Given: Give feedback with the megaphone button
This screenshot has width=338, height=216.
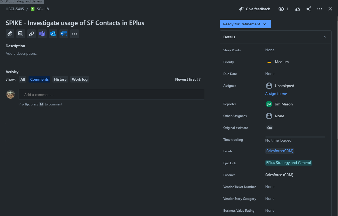Looking at the screenshot, I should pyautogui.click(x=254, y=9).
